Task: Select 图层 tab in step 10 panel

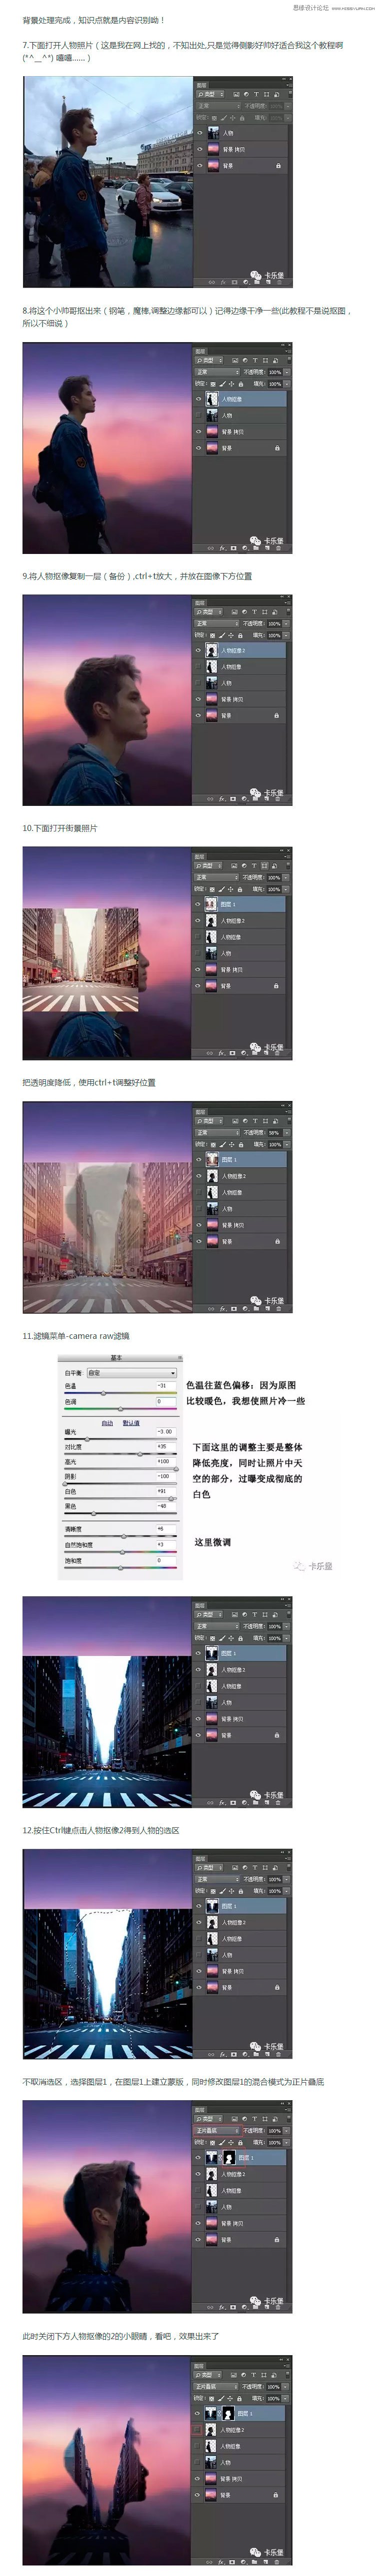Action: click(x=200, y=857)
